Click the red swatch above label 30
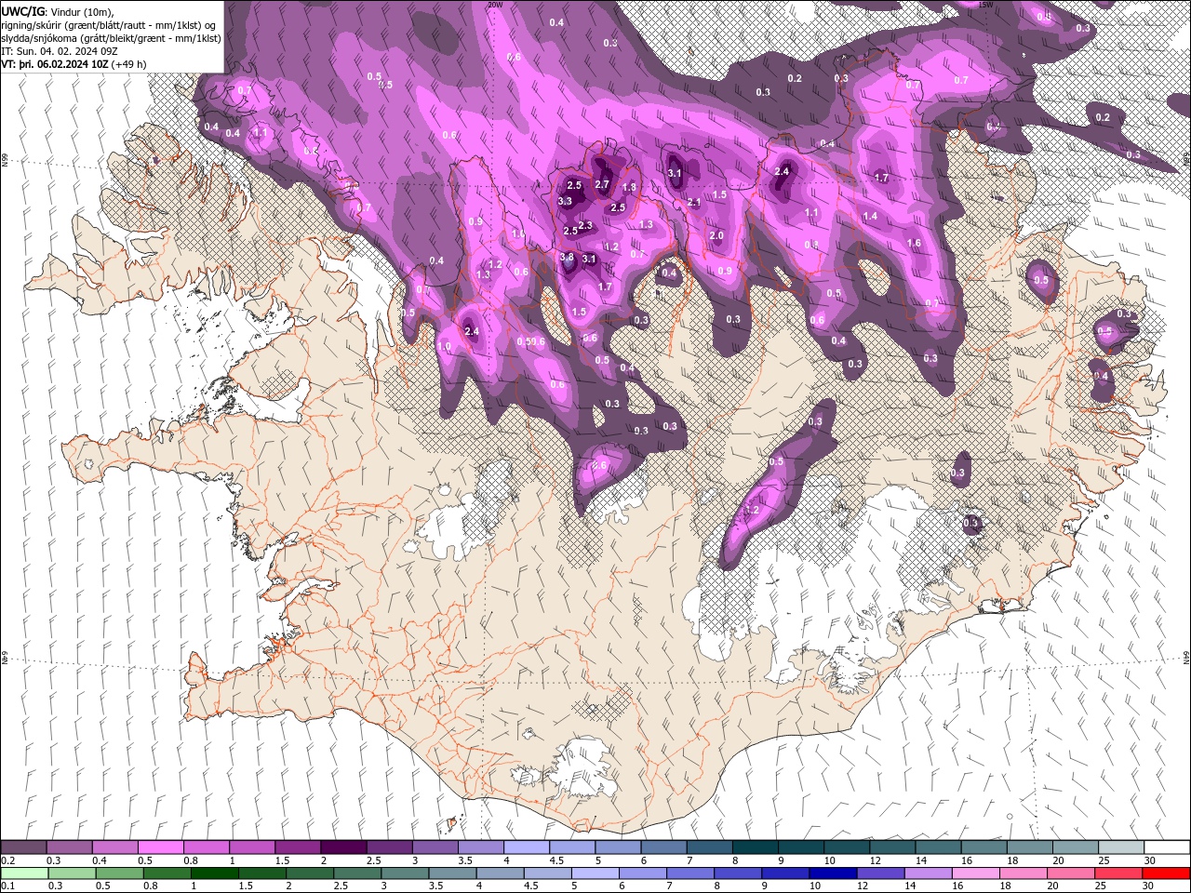 [1167, 873]
